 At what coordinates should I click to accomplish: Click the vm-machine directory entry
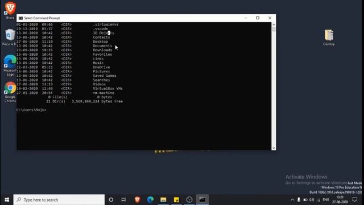point(104,93)
